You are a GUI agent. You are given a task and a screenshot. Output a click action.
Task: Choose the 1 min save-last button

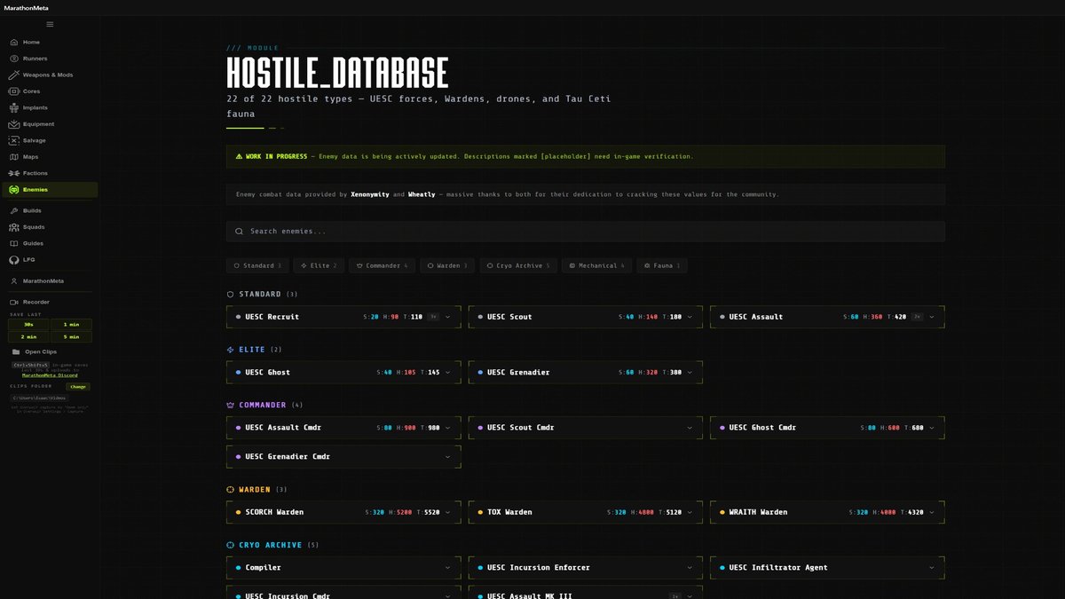(x=71, y=325)
